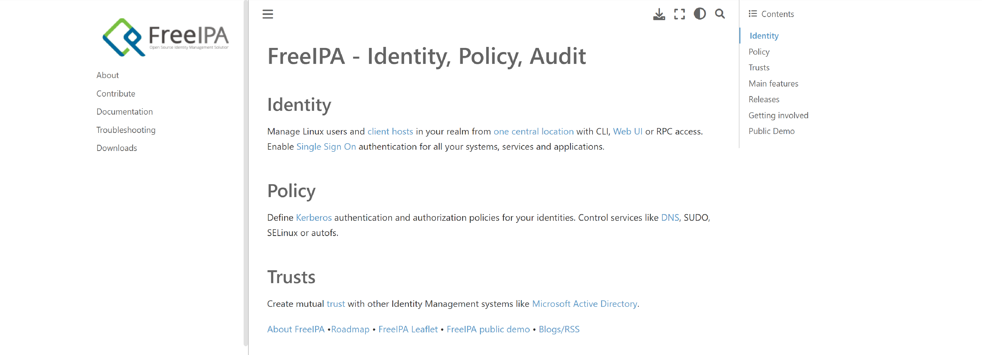Click the Trusts section heading
Image resolution: width=982 pixels, height=355 pixels.
click(x=291, y=277)
